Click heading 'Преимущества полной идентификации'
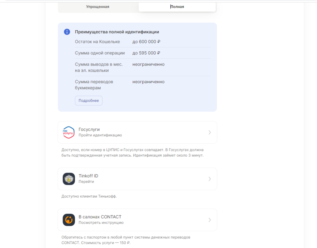This screenshot has width=317, height=248. point(117,32)
